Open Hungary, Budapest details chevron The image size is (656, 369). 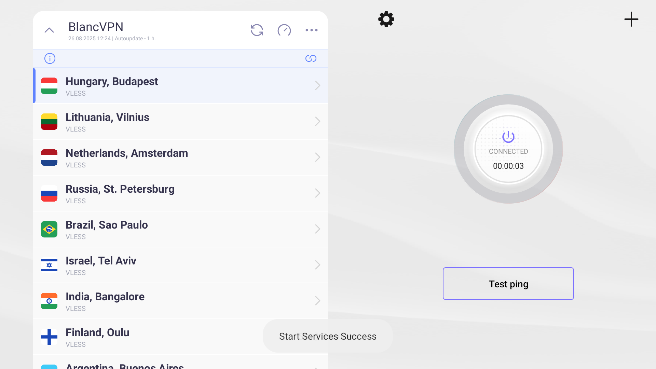click(317, 85)
